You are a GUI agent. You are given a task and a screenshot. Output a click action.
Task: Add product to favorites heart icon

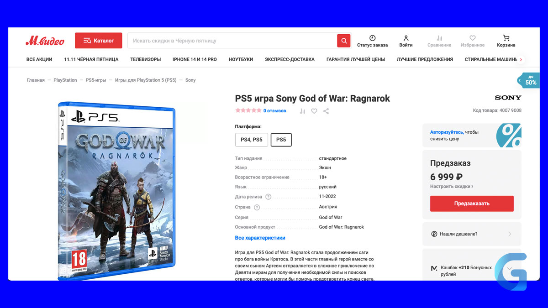(x=314, y=111)
